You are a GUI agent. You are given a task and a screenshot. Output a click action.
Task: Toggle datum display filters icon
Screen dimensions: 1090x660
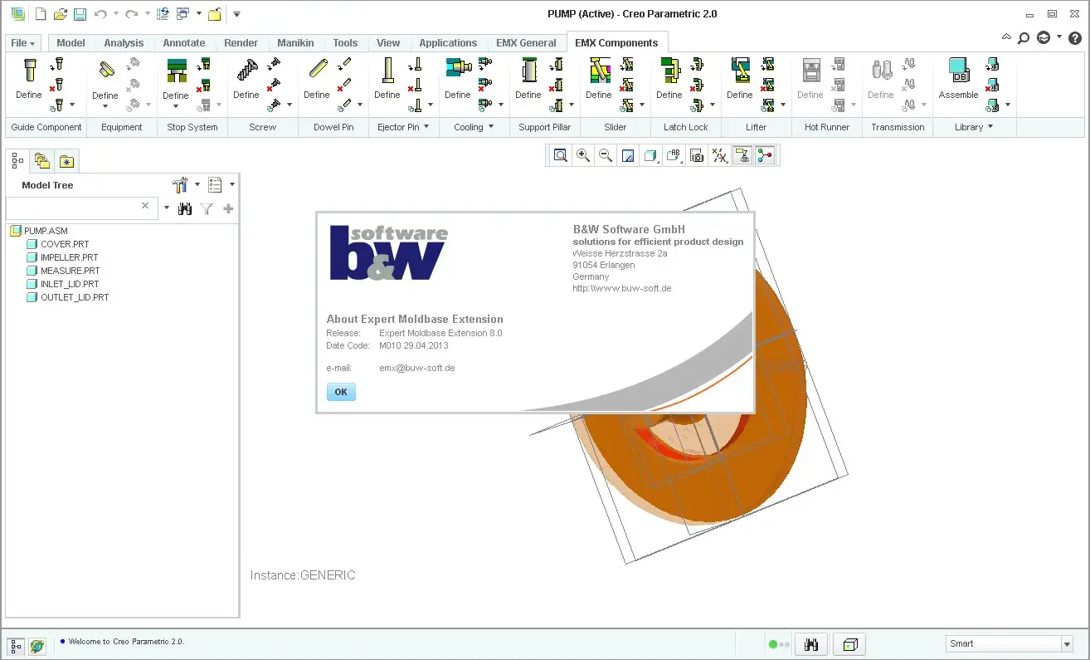720,155
